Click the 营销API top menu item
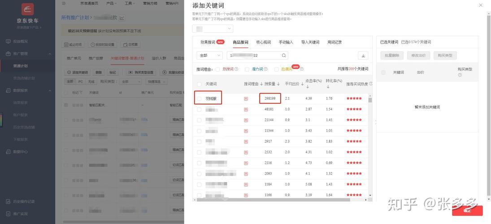Viewport: 491px width, 224px height. [x=172, y=3]
